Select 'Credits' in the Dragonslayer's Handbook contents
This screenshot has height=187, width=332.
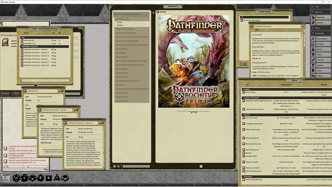120,25
